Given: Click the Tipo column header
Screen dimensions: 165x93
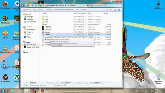Looking at the screenshot, I should (90, 13).
